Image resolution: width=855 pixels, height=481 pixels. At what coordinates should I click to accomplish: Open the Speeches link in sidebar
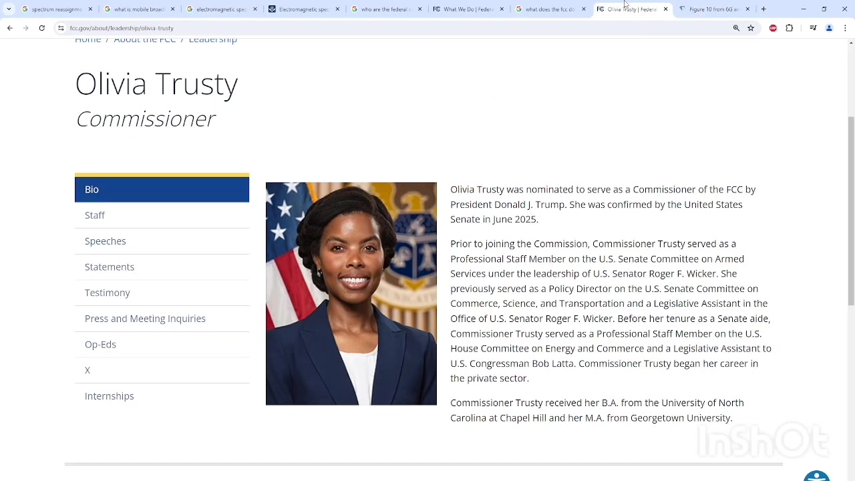click(106, 241)
